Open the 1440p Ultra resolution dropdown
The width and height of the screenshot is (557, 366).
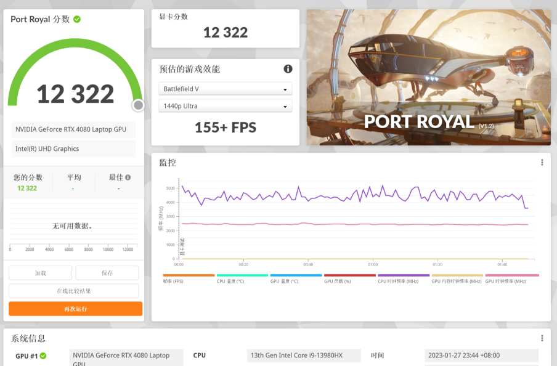225,106
